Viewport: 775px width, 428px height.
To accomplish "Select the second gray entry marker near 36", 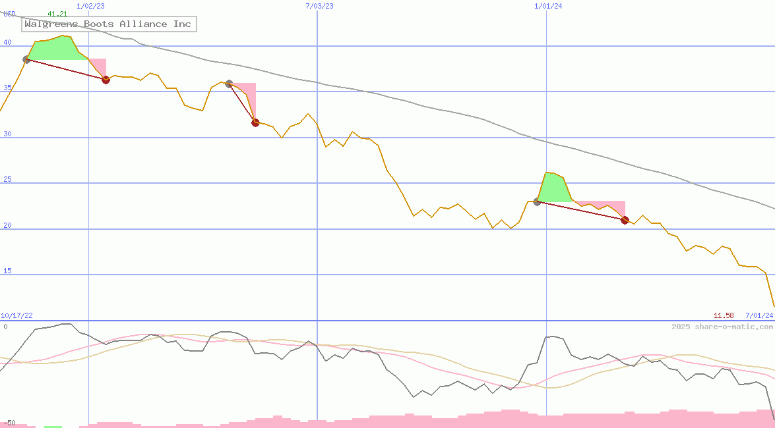I will click(x=229, y=84).
